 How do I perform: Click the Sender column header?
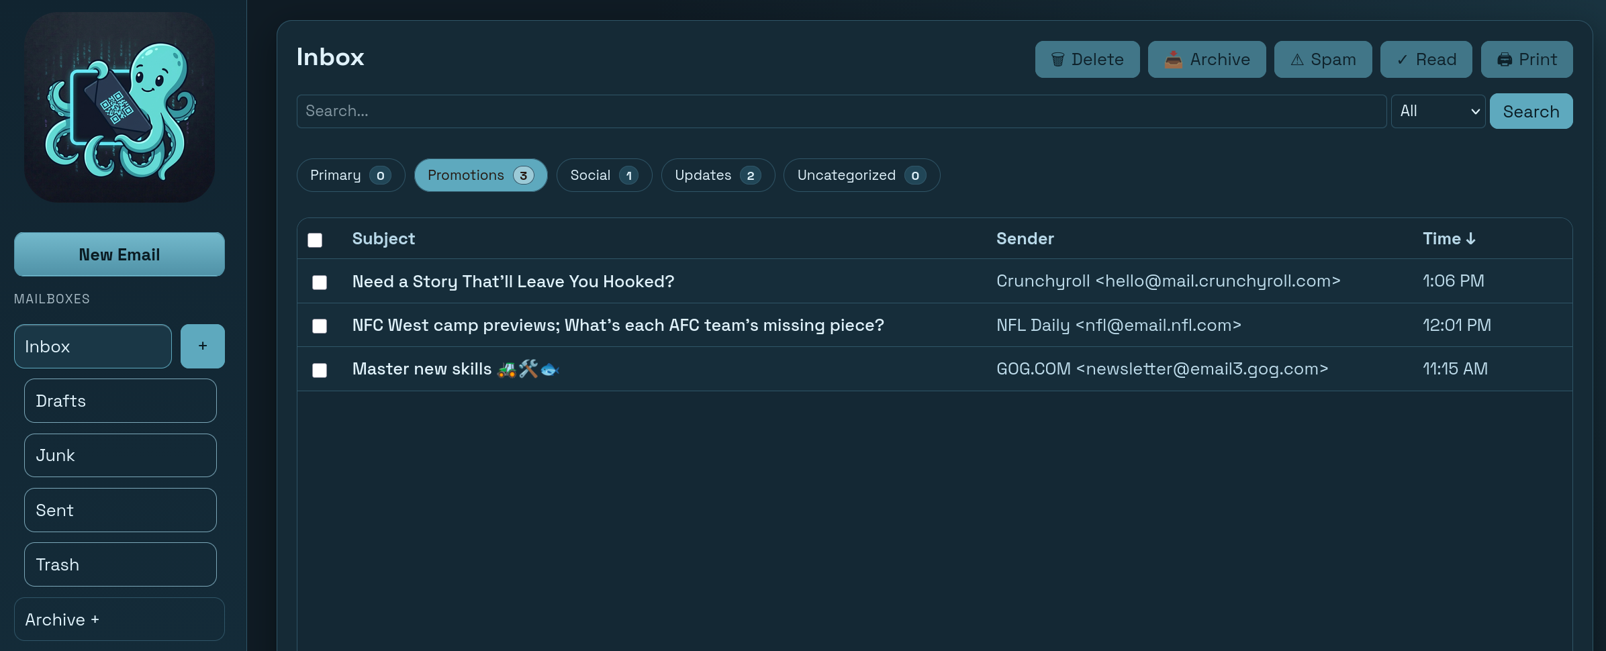point(1025,239)
